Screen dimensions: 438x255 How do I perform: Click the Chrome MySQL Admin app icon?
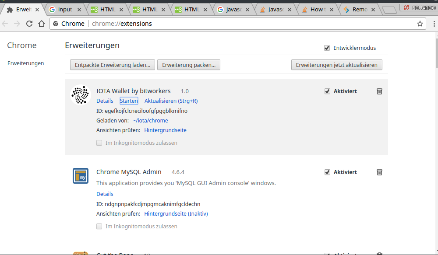[81, 176]
